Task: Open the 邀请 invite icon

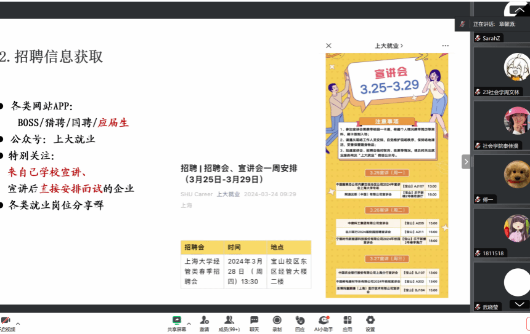Action: tap(204, 320)
